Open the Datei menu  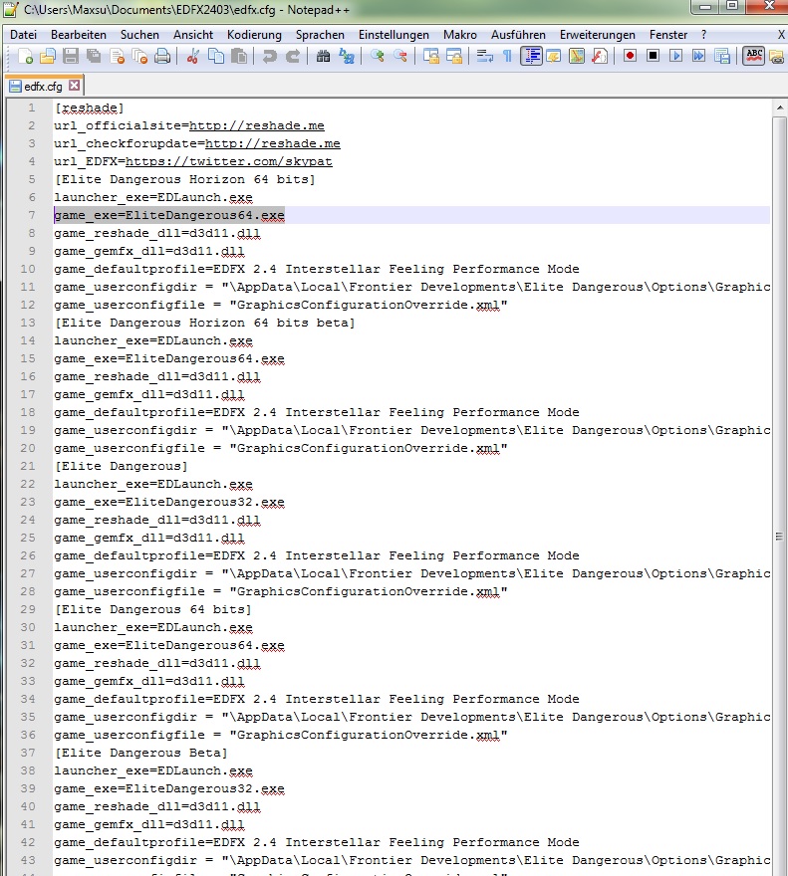pos(24,35)
